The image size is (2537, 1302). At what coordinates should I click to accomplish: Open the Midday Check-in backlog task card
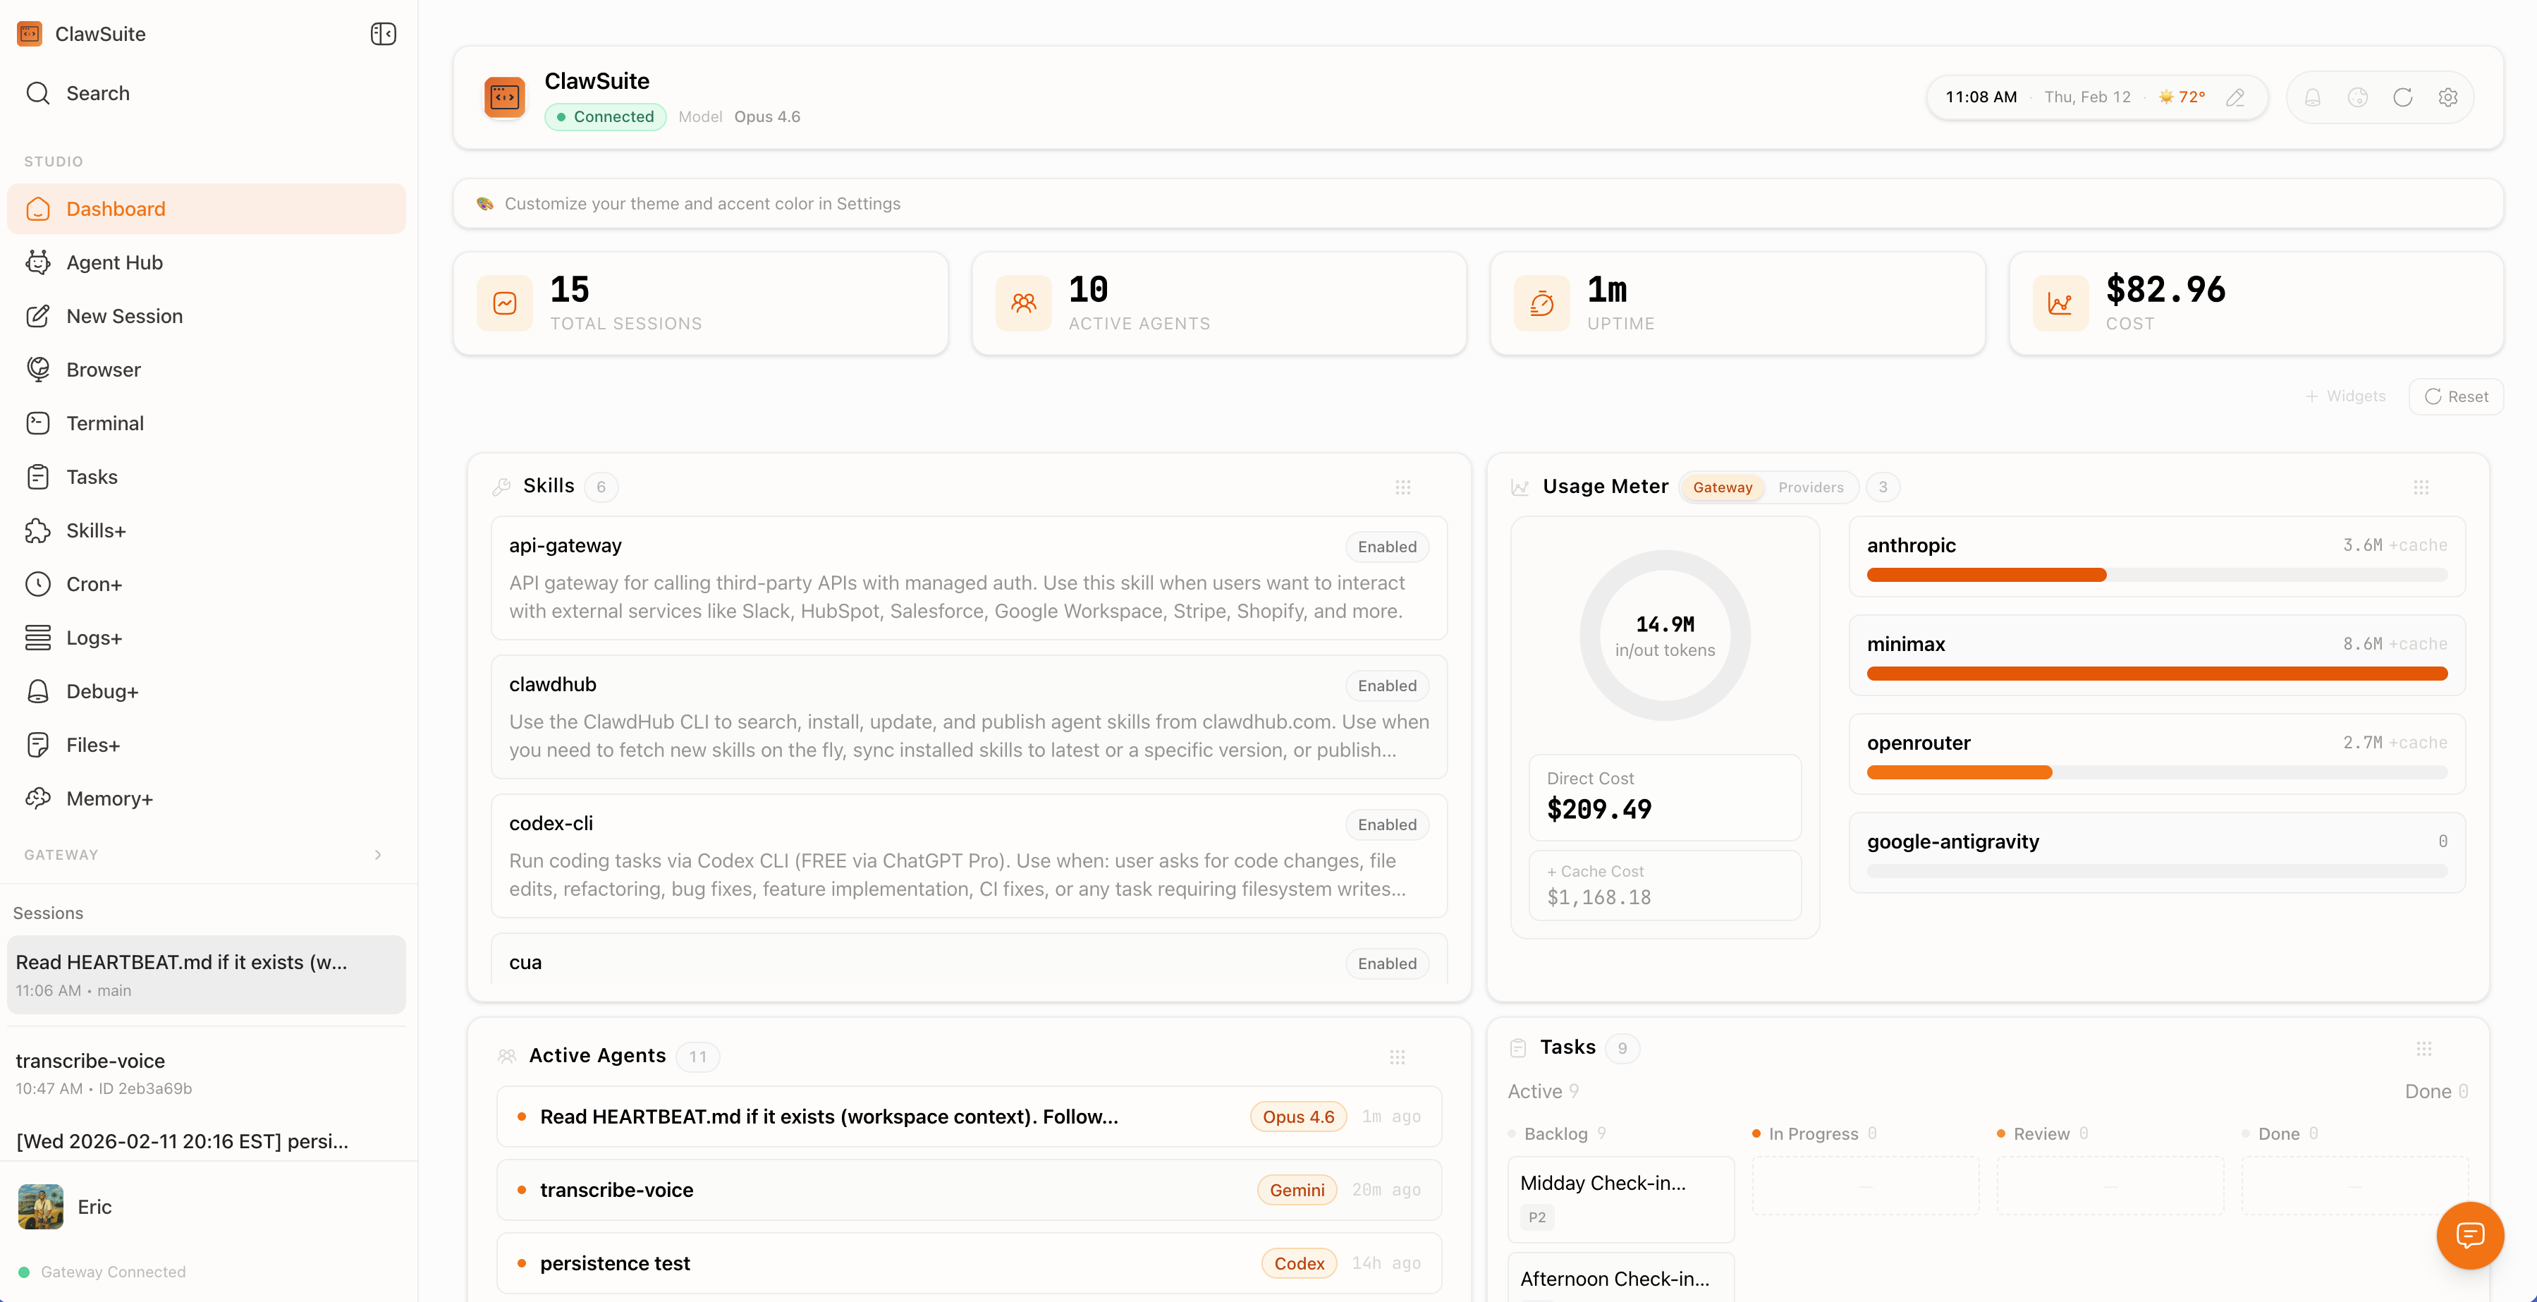tap(1620, 1200)
